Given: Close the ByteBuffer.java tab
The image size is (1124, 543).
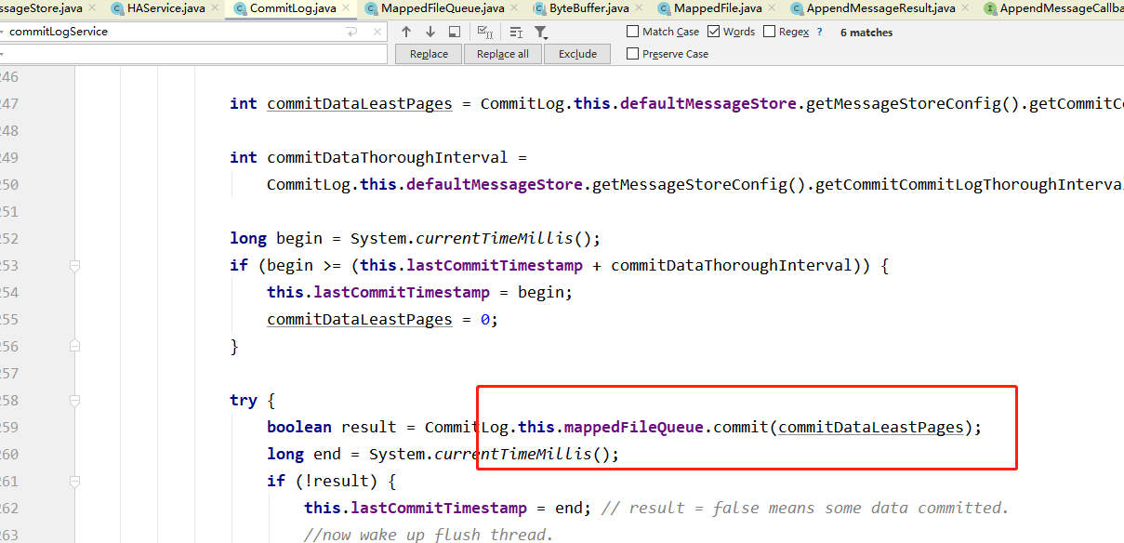Looking at the screenshot, I should [x=639, y=8].
